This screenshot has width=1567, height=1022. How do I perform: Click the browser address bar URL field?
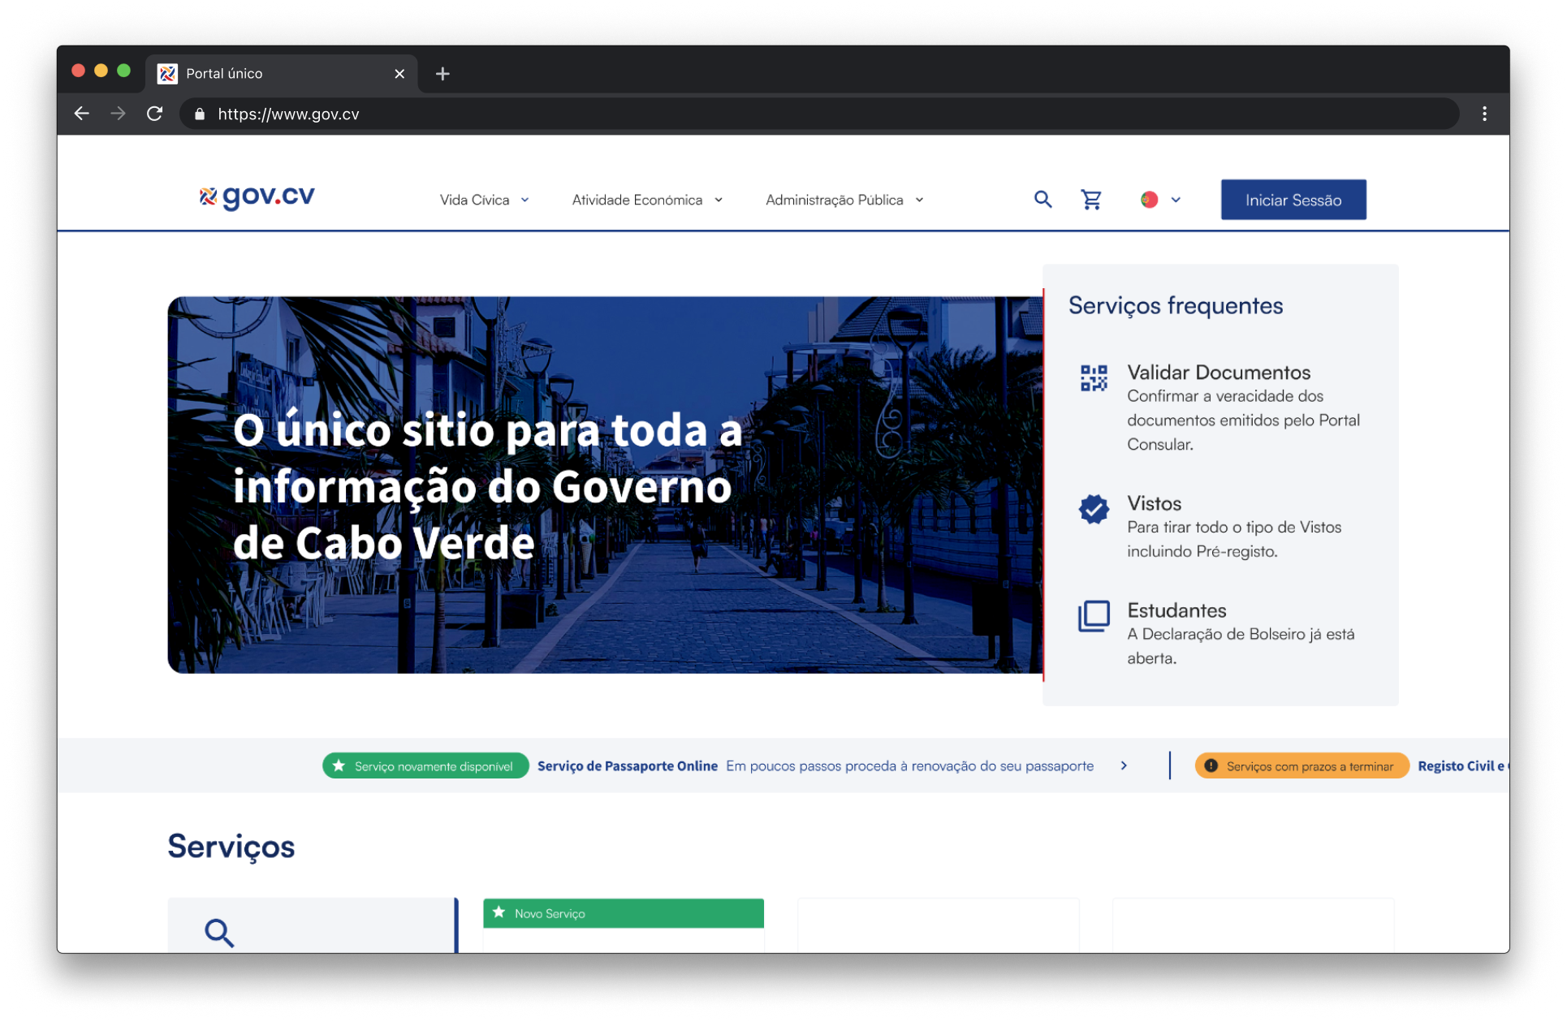812,114
